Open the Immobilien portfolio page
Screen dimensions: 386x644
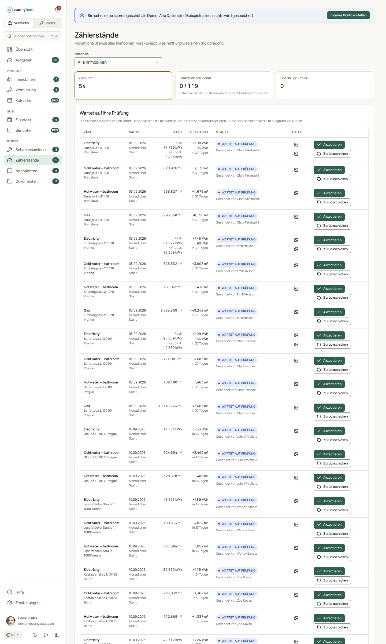pyautogui.click(x=33, y=79)
